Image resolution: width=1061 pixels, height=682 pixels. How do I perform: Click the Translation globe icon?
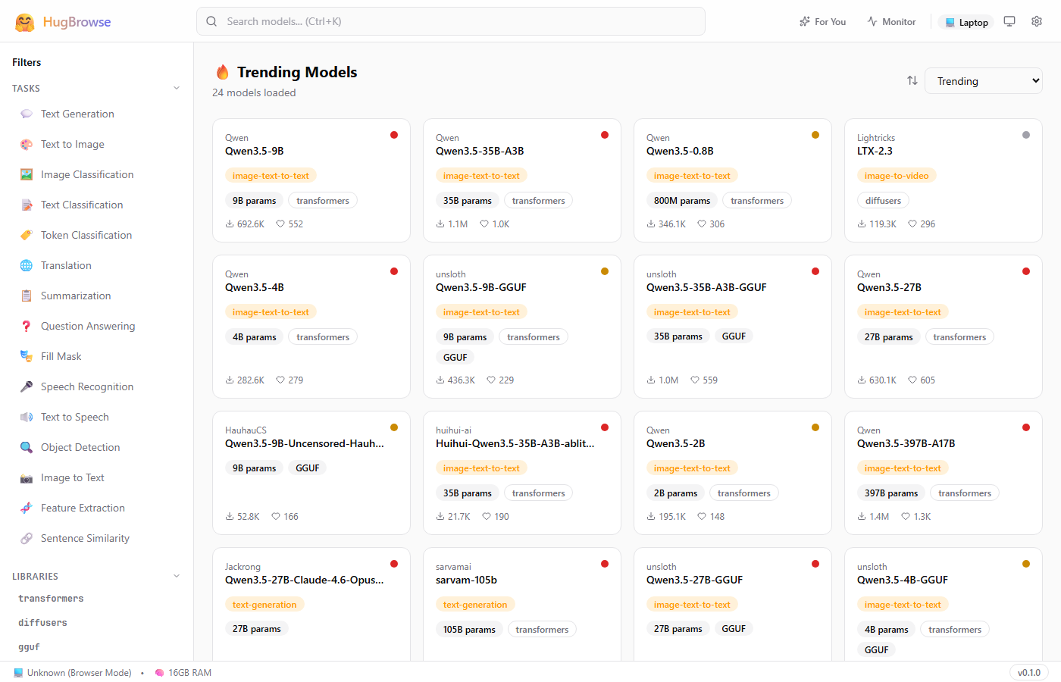tap(27, 265)
